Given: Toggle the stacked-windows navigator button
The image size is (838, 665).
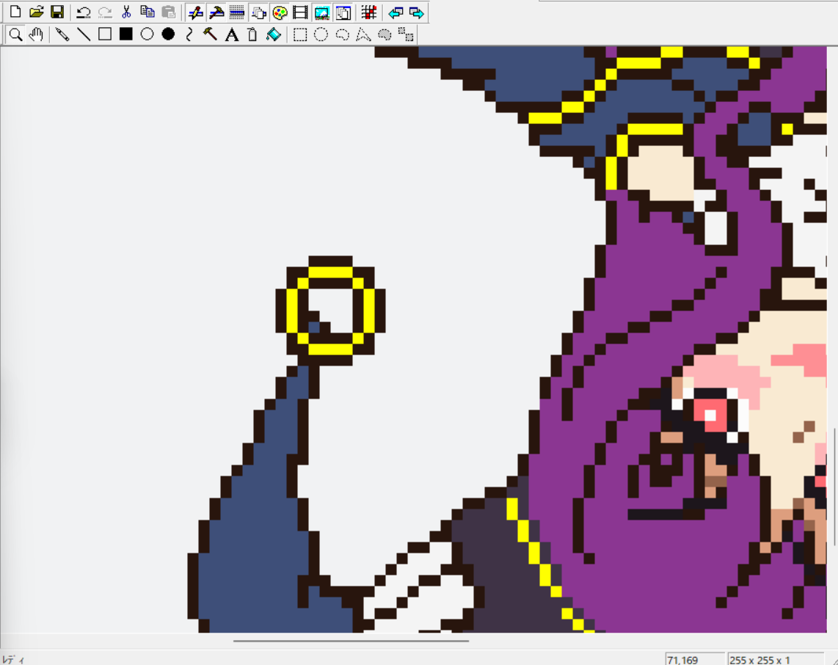Looking at the screenshot, I should click(x=343, y=12).
